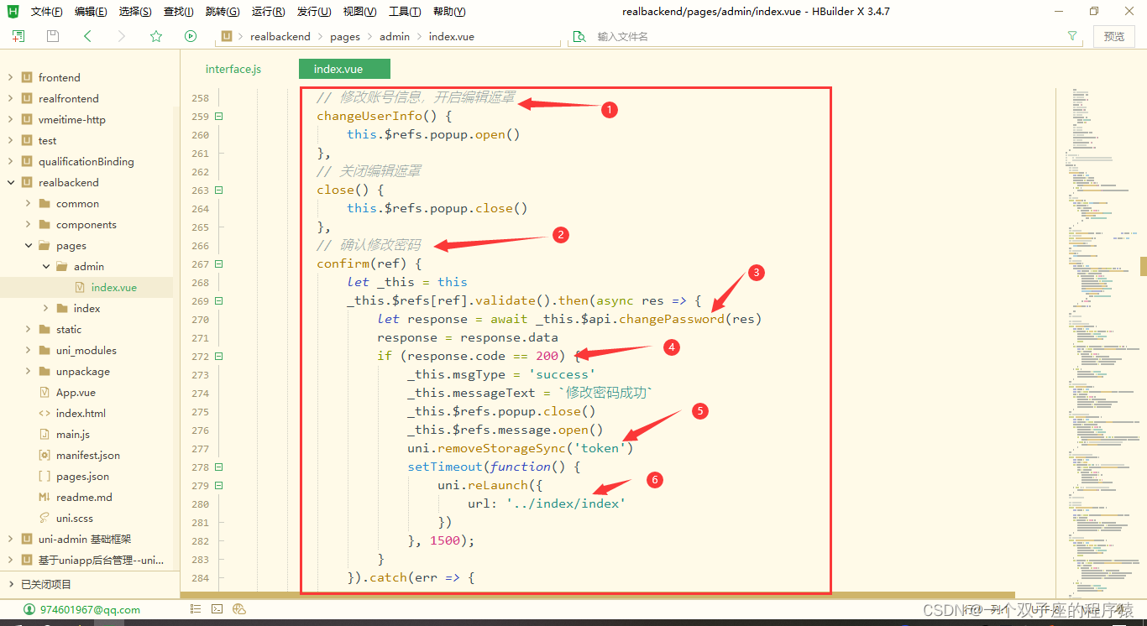Screen dimensions: 1147x626
Task: Click the main.js file icon
Action: [45, 434]
